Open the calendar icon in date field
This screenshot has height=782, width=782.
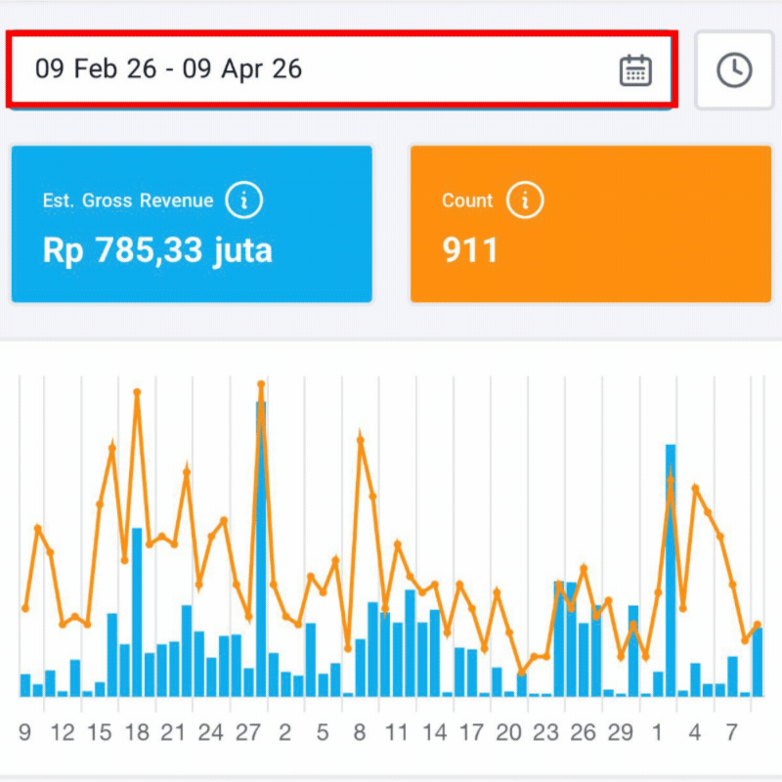(x=635, y=70)
